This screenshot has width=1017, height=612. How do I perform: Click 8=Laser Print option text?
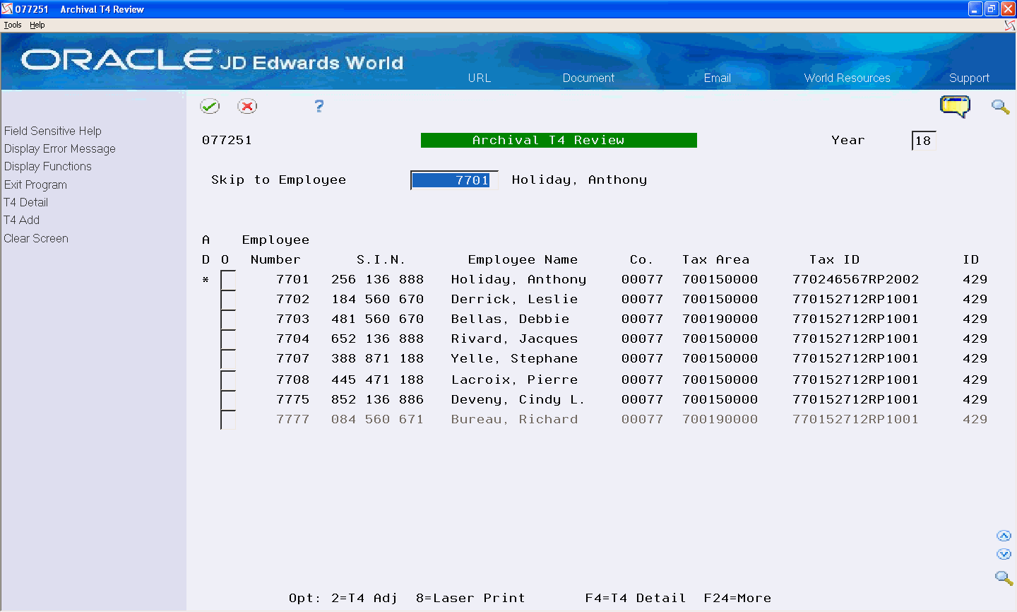[470, 599]
